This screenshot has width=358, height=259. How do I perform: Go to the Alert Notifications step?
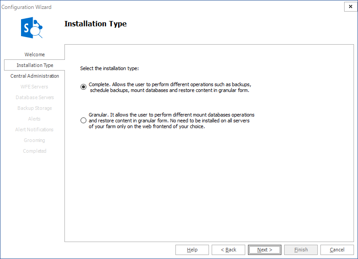coord(34,129)
